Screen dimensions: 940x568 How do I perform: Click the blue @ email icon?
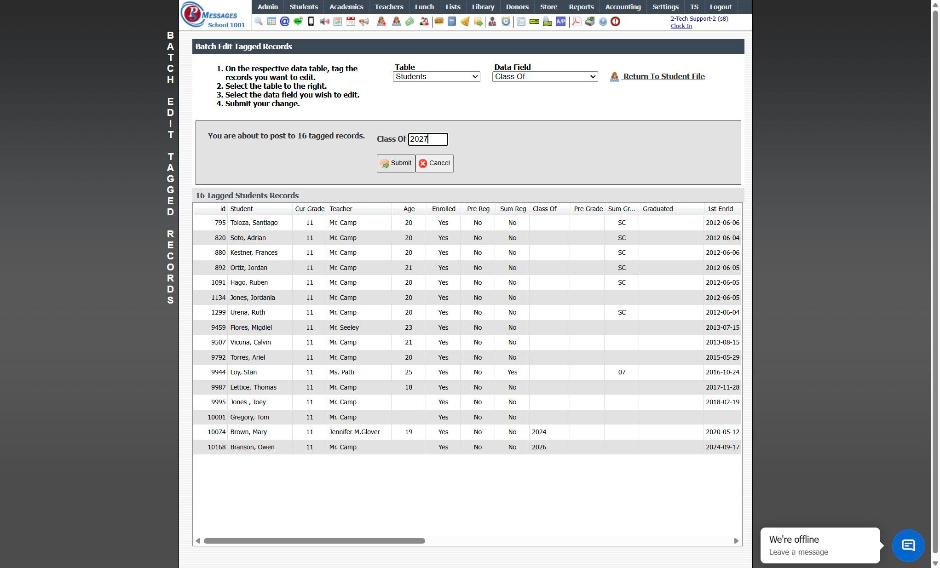pyautogui.click(x=285, y=22)
